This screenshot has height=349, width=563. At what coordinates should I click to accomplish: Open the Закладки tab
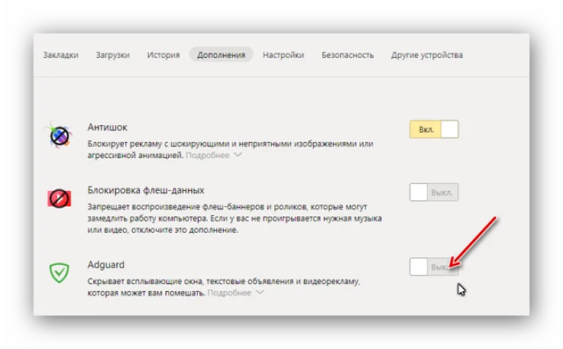coord(61,55)
